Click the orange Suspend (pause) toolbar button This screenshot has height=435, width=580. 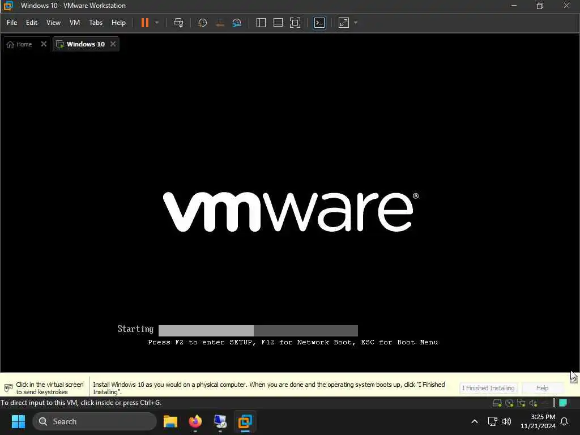point(144,23)
